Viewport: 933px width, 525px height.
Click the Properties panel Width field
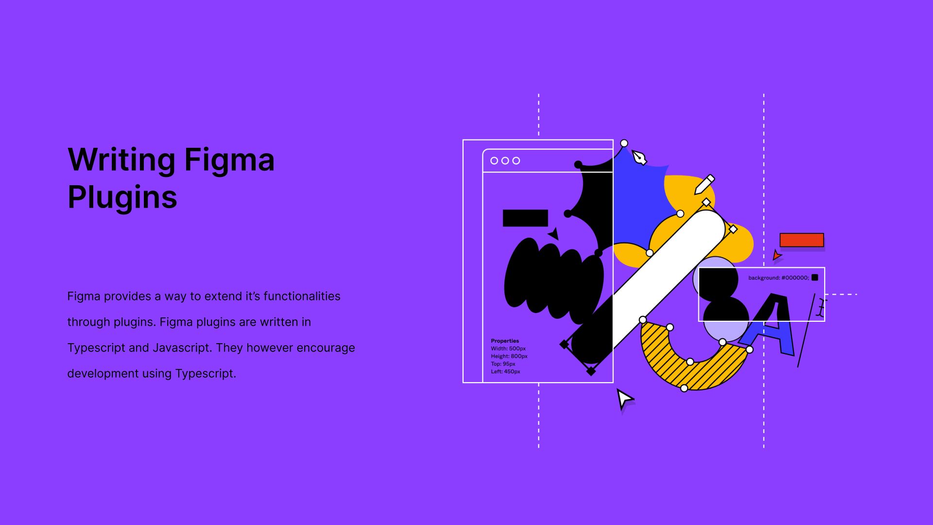[508, 348]
